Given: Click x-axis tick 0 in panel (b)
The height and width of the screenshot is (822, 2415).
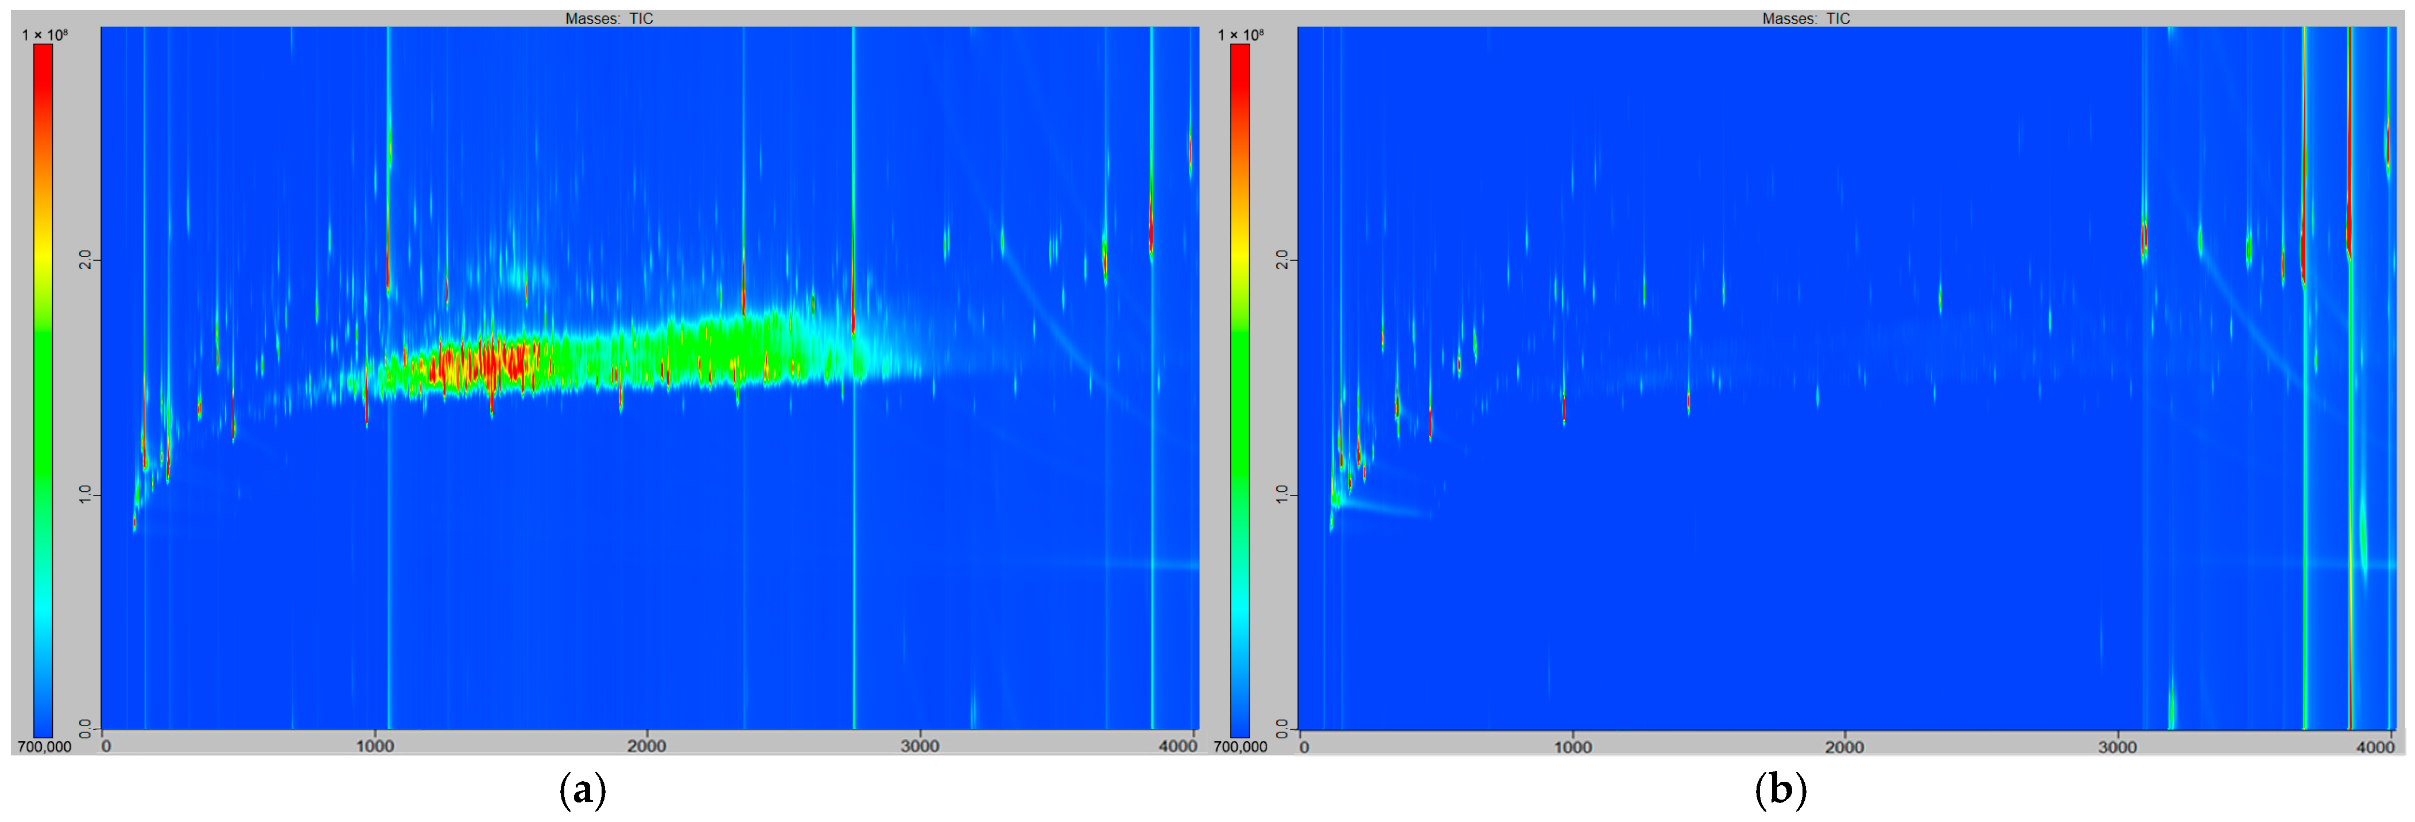Looking at the screenshot, I should [x=1304, y=747].
